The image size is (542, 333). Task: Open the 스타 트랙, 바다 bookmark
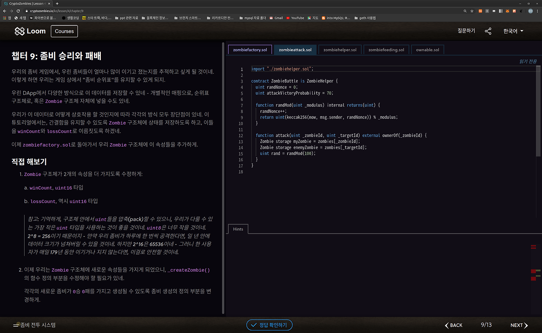97,18
